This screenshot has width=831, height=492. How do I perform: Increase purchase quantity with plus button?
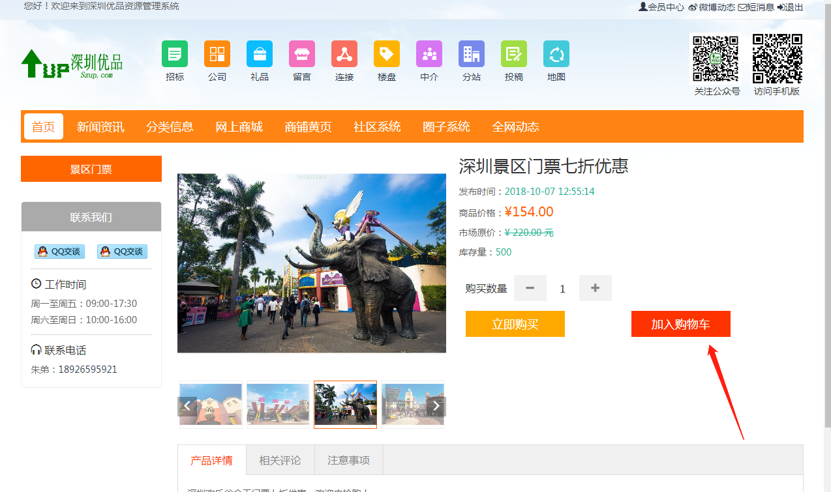click(595, 288)
